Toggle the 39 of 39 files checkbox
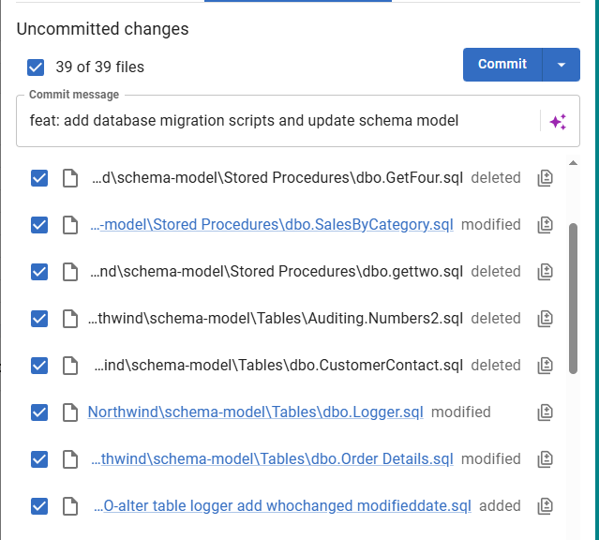This screenshot has width=599, height=540. coord(36,67)
